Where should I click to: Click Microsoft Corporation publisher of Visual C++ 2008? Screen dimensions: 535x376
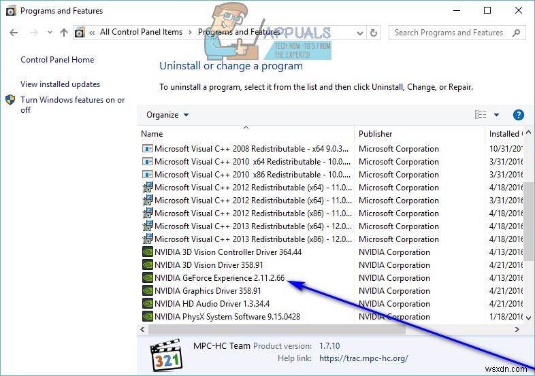pos(398,149)
